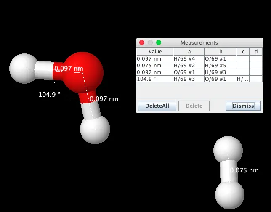Click the column header labeled b

coord(220,51)
